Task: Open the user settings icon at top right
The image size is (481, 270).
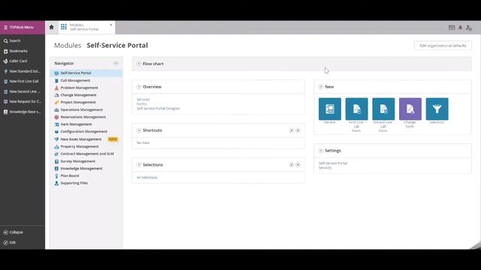Action: pyautogui.click(x=469, y=28)
